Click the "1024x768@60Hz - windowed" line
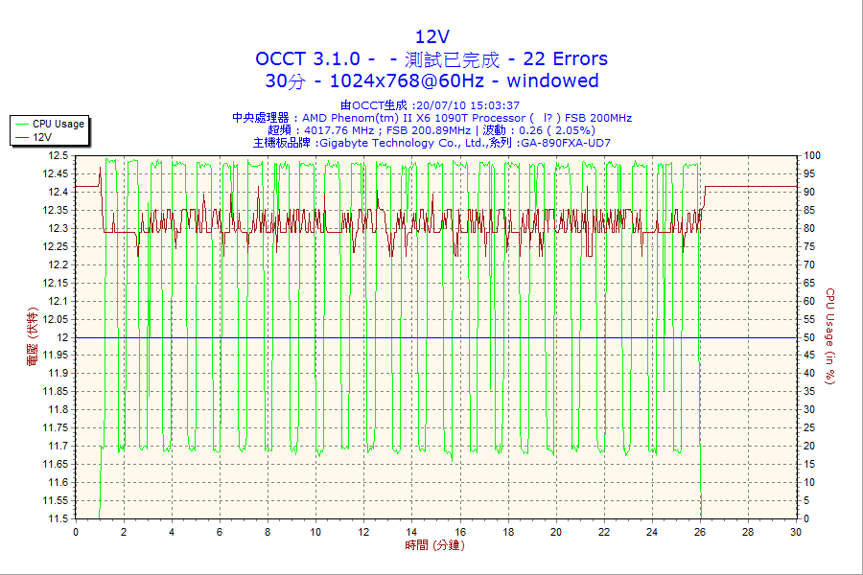 pos(464,80)
